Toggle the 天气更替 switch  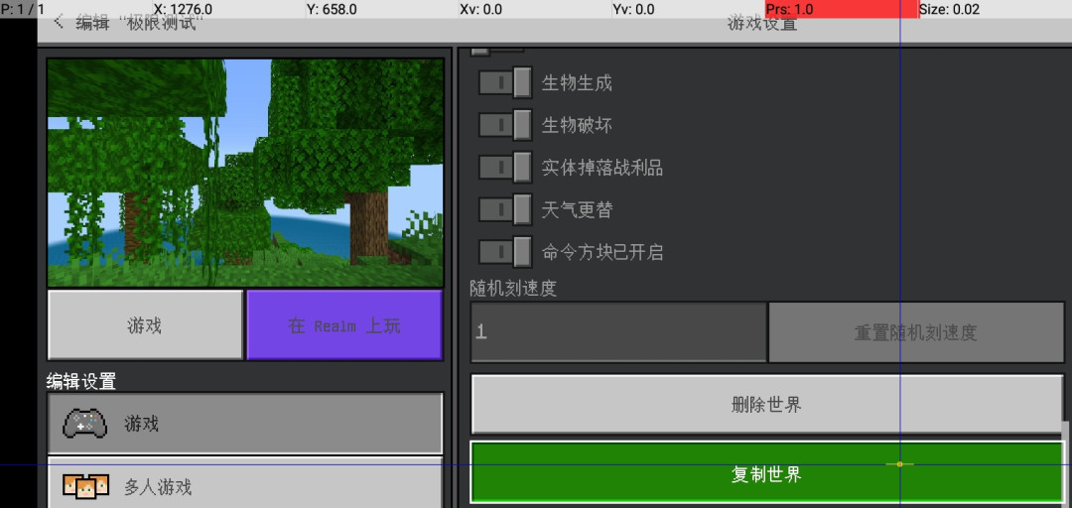(505, 210)
